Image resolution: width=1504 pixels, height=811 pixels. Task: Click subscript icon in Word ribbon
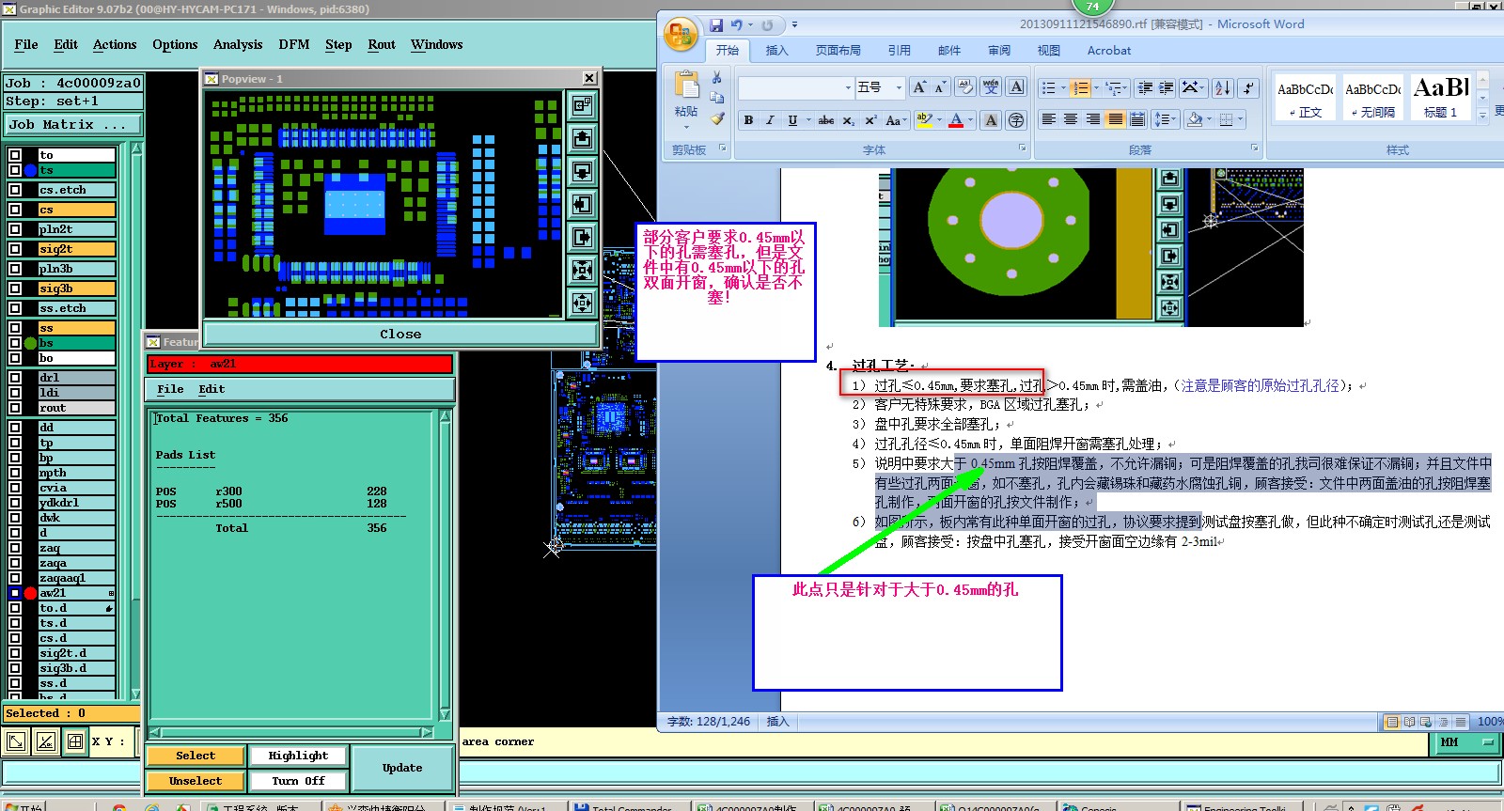(848, 120)
